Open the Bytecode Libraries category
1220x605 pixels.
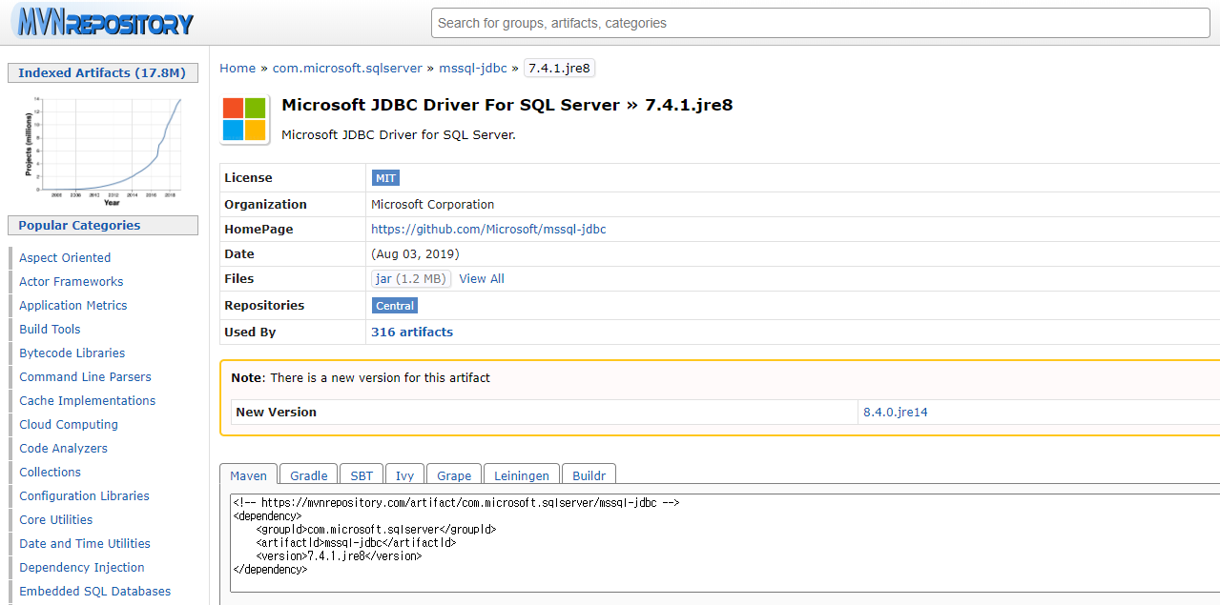coord(72,353)
